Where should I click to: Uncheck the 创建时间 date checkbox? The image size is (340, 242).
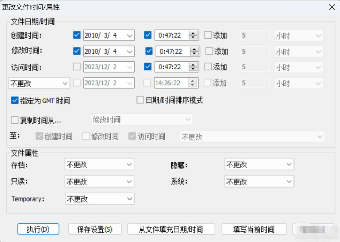tap(77, 35)
